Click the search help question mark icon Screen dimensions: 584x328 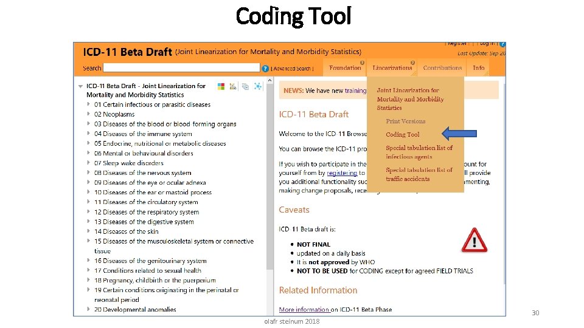265,69
